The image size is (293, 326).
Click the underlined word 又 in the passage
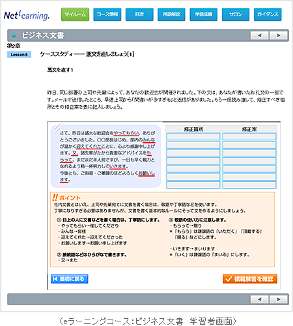75,153
